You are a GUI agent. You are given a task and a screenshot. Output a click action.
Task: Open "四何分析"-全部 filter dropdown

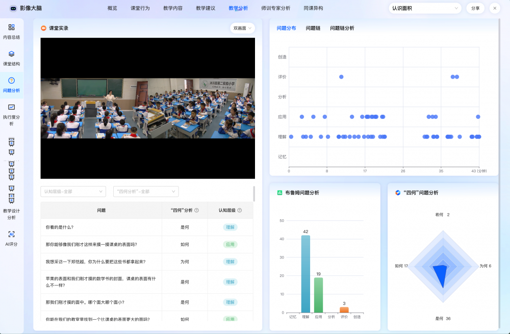tap(145, 192)
